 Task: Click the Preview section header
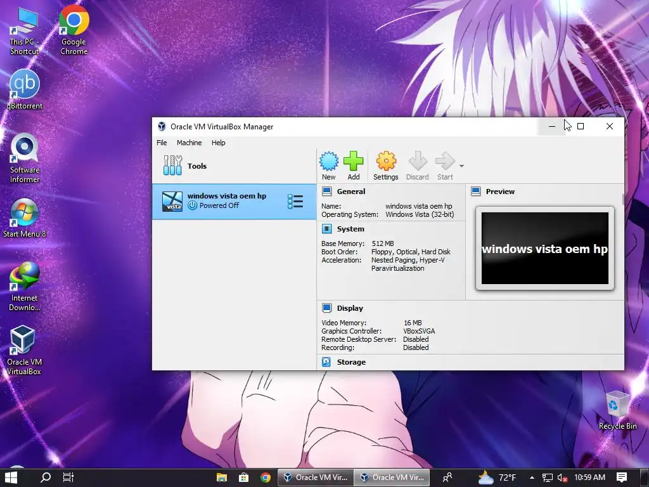(500, 192)
